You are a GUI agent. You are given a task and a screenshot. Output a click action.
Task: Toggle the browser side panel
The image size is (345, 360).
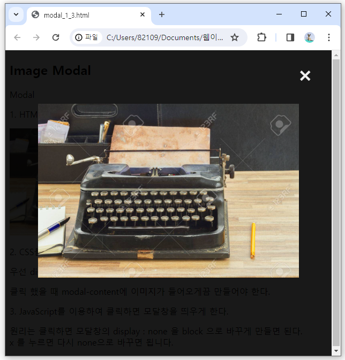point(290,37)
